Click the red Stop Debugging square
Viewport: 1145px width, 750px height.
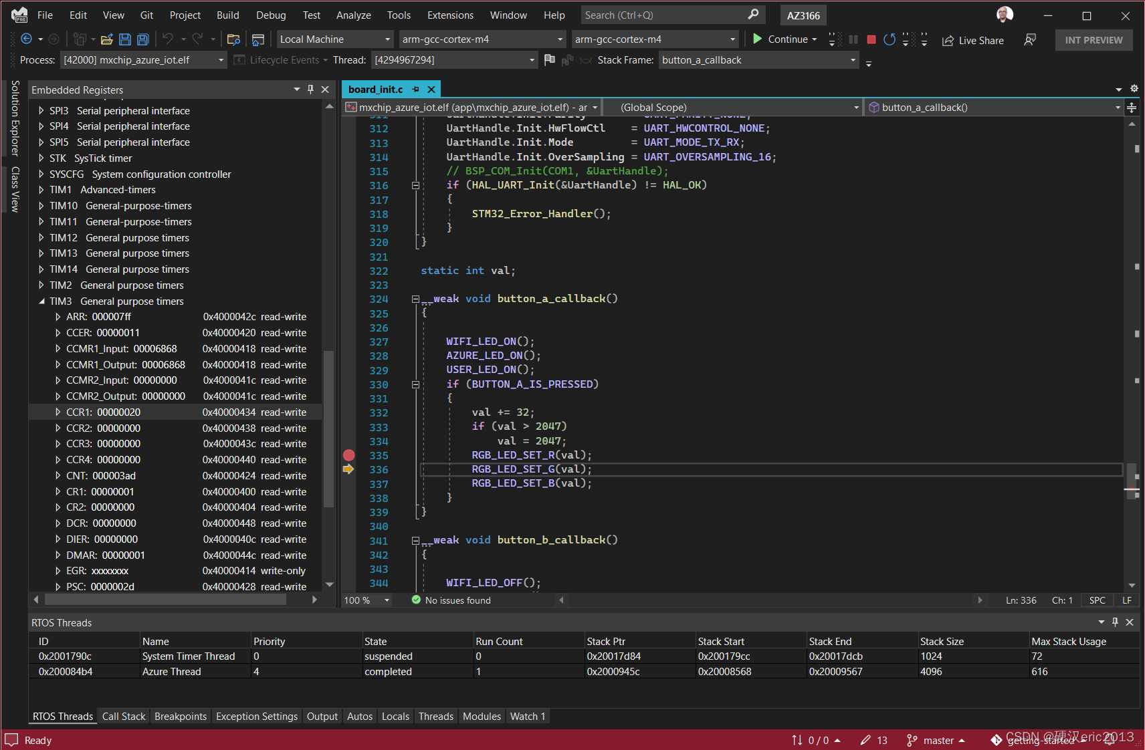click(x=871, y=39)
